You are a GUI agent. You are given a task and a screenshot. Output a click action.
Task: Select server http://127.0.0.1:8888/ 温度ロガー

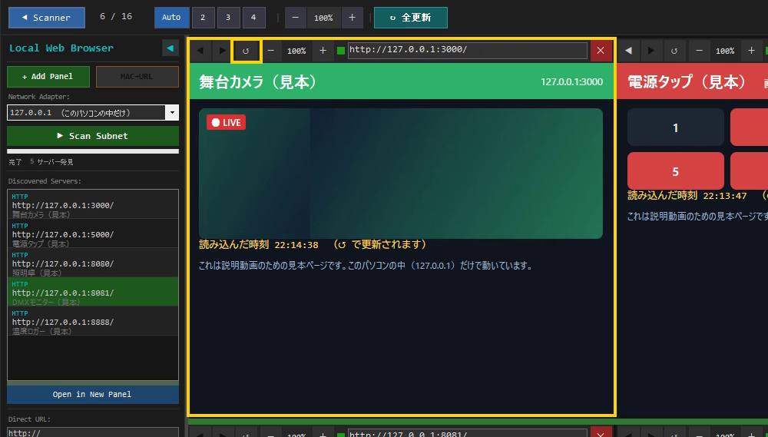(x=93, y=322)
